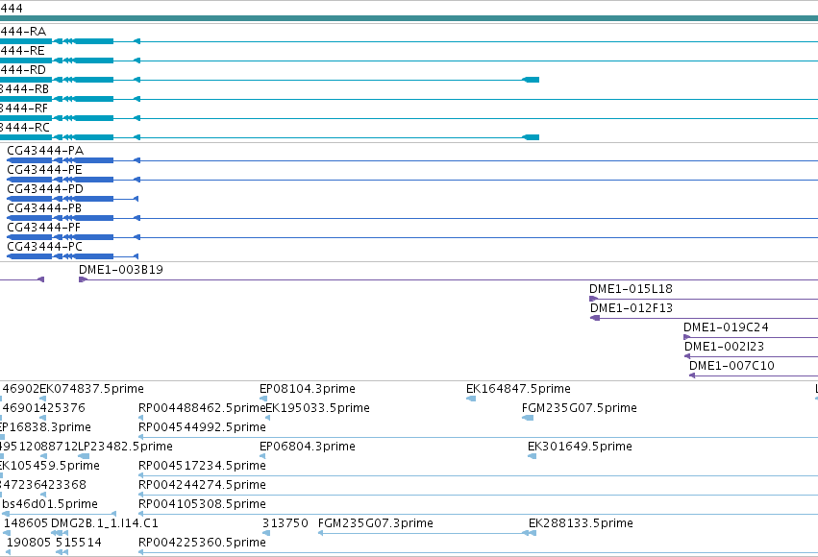The width and height of the screenshot is (818, 557).
Task: Select the EK288133.5prime EST label
Action: (x=581, y=523)
